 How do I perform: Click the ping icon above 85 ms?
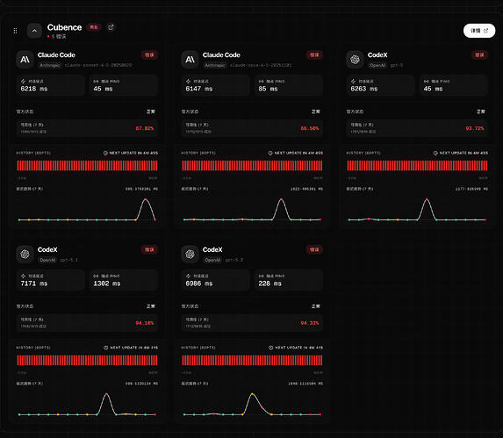pos(261,82)
